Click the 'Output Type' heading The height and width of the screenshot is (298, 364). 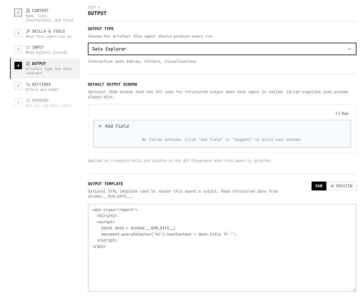(101, 29)
